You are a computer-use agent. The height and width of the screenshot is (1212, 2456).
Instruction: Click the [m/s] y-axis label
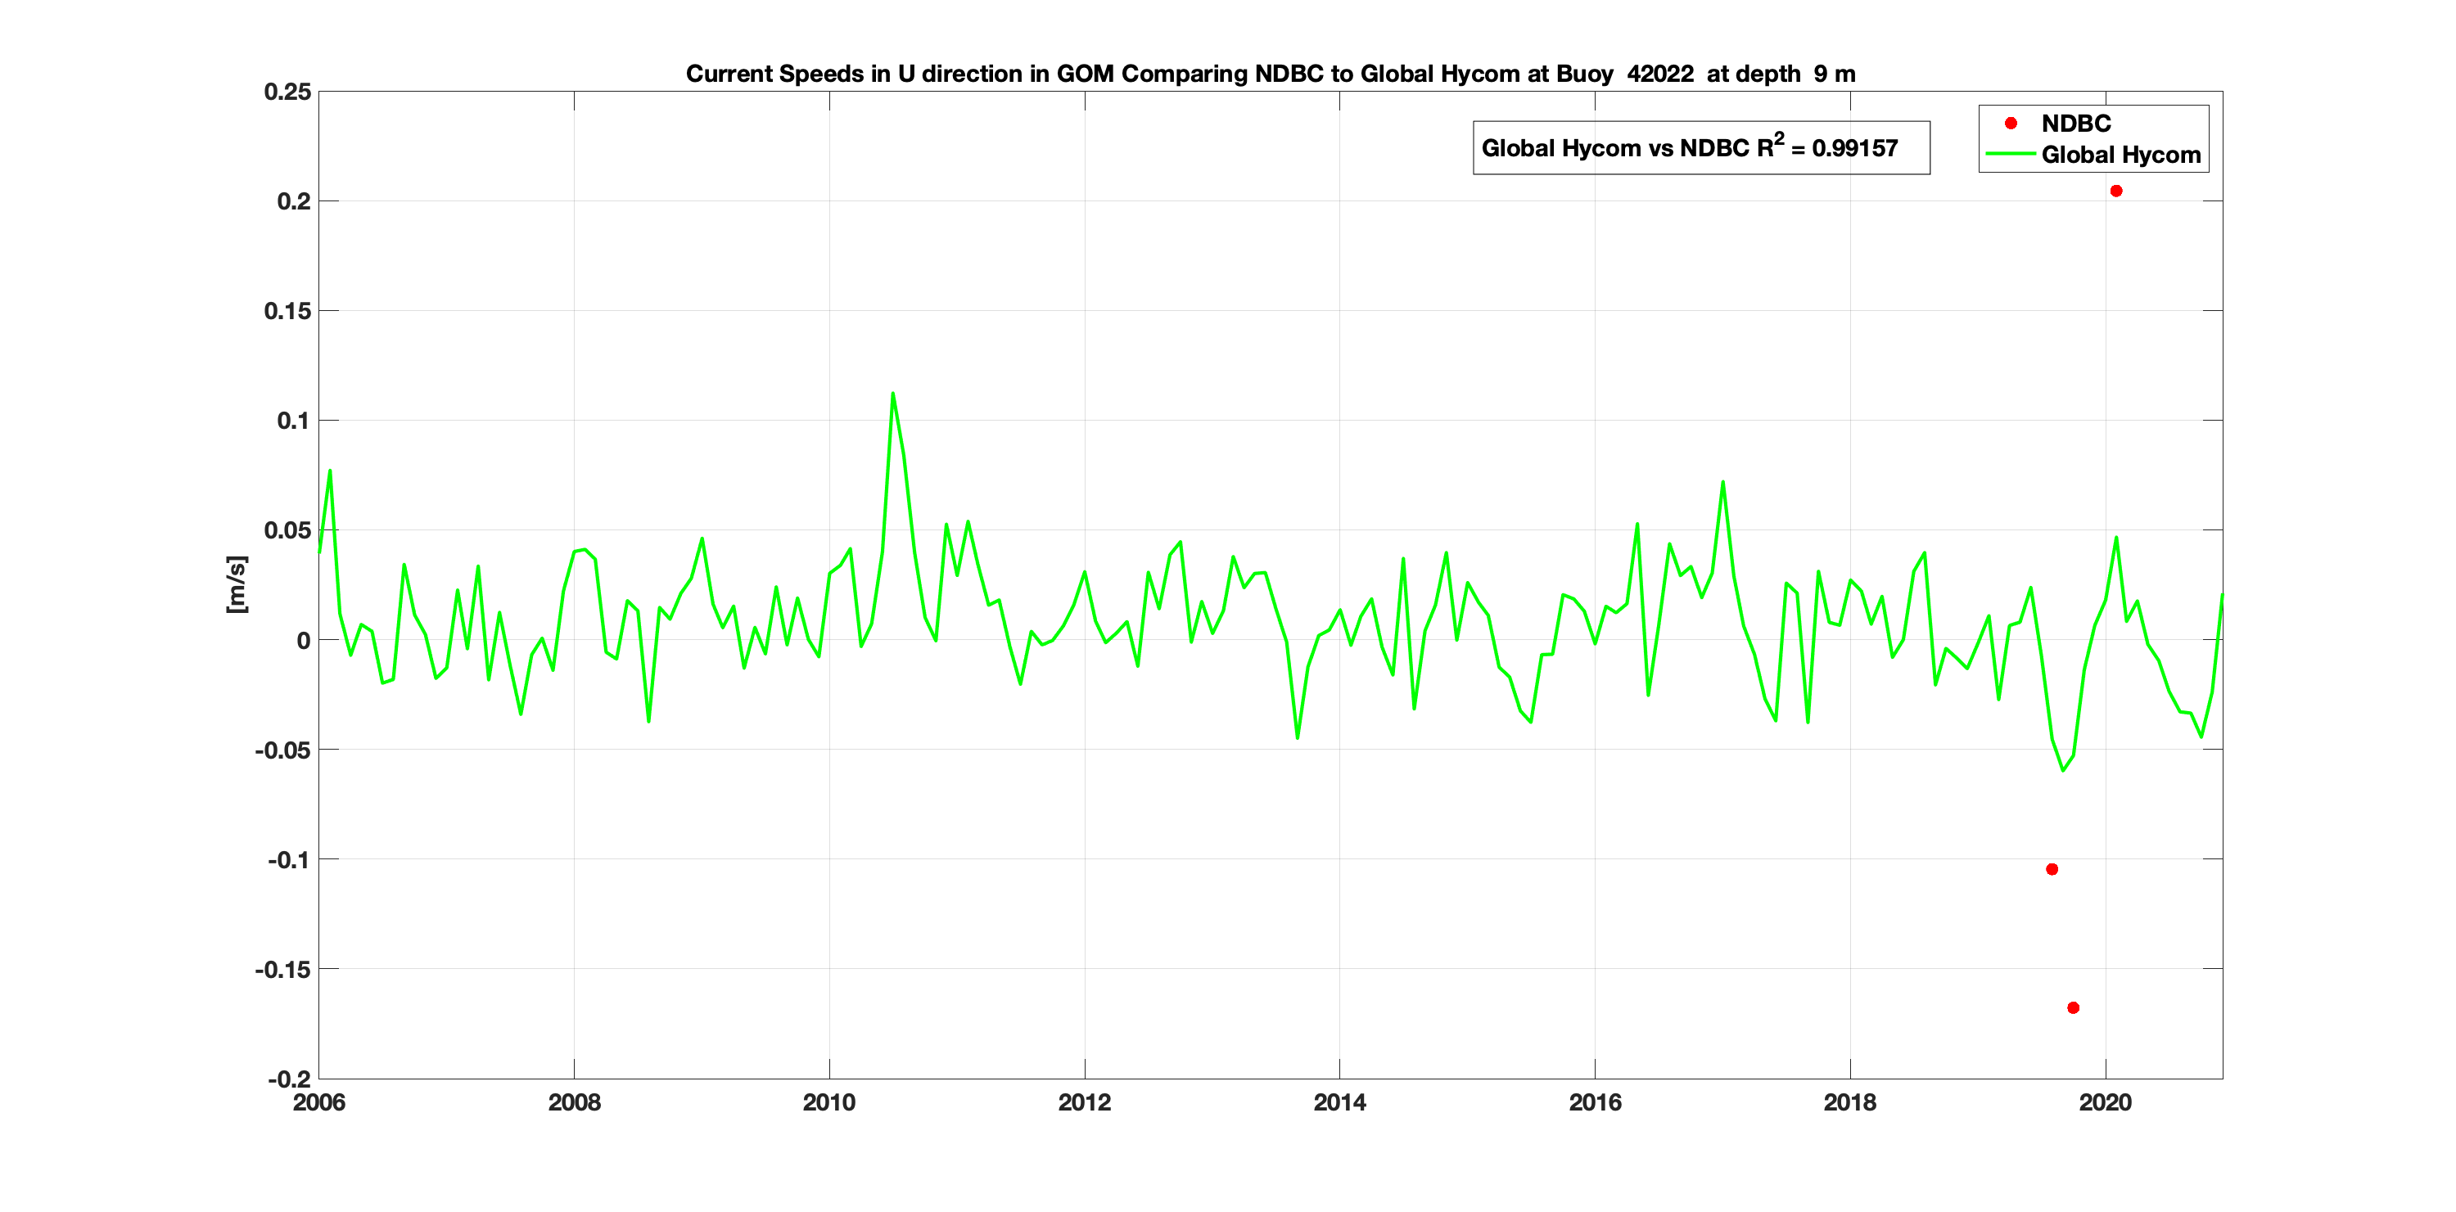click(x=237, y=584)
